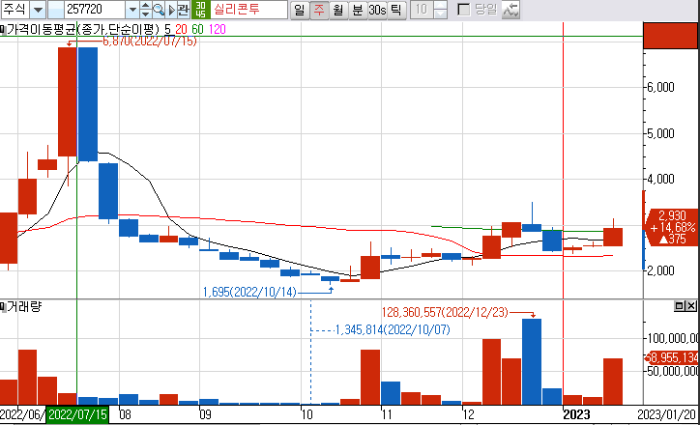The image size is (700, 425).
Task: Select the 틱 tick chart period
Action: 396,10
